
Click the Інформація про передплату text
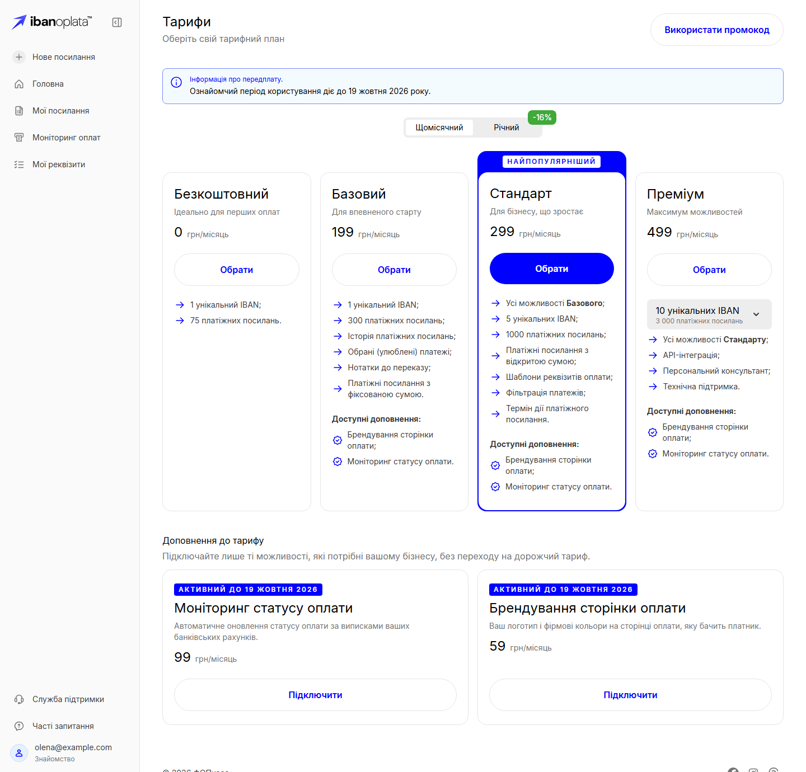pos(236,79)
